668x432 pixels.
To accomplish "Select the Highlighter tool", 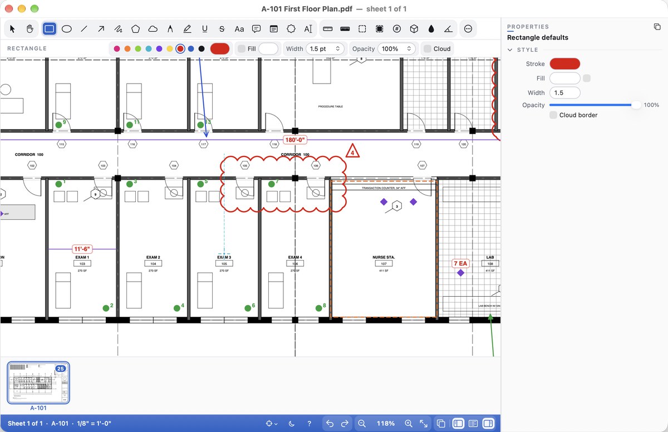I will 187,29.
